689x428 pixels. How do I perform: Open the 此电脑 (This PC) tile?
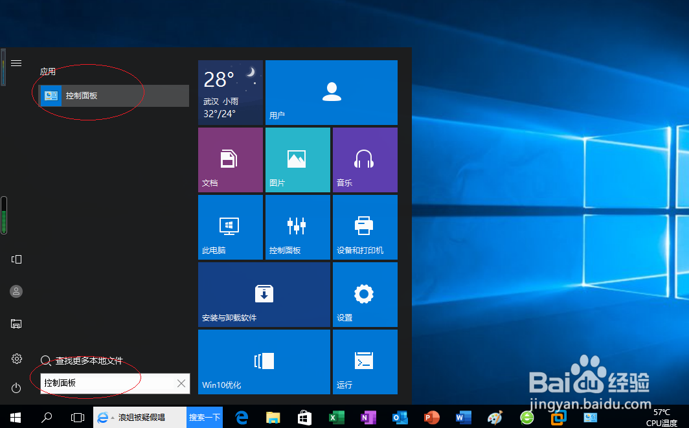point(230,227)
